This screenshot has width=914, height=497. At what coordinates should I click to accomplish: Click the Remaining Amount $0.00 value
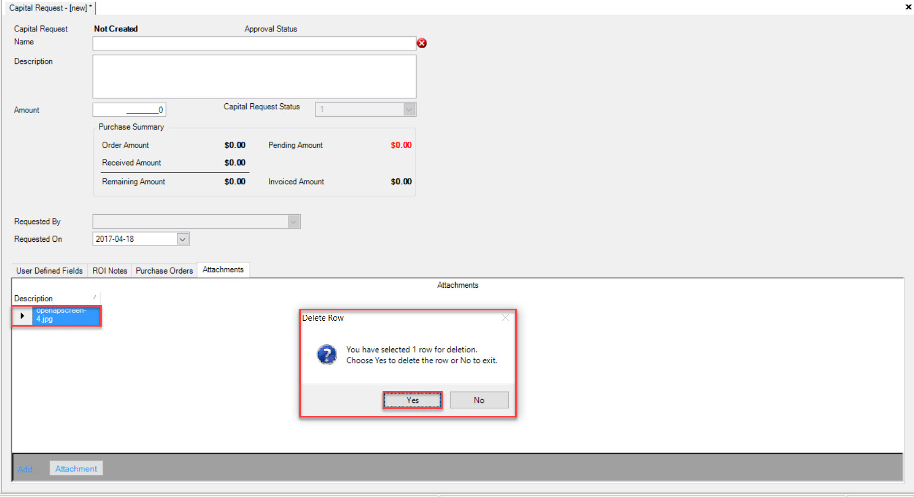point(235,182)
